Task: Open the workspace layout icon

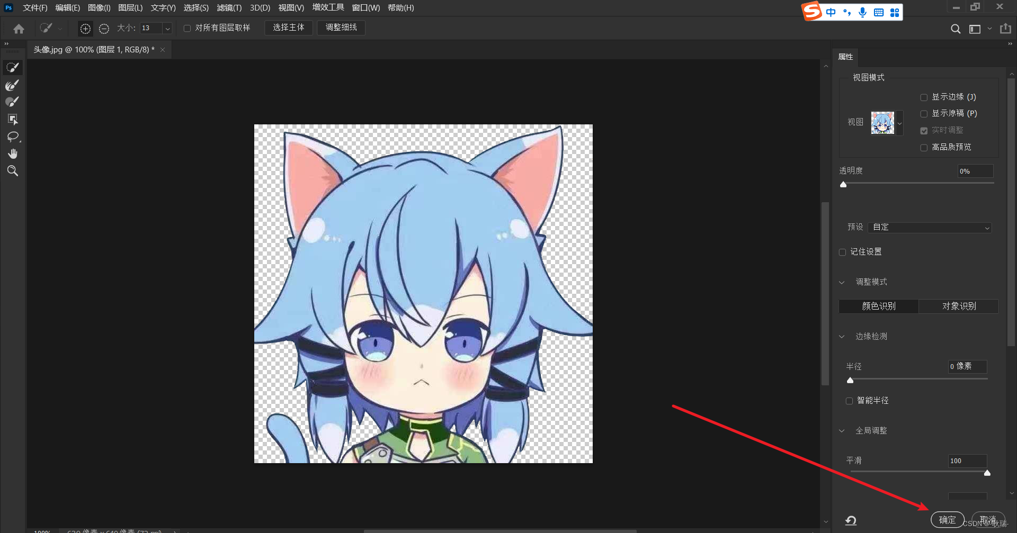Action: coord(975,29)
